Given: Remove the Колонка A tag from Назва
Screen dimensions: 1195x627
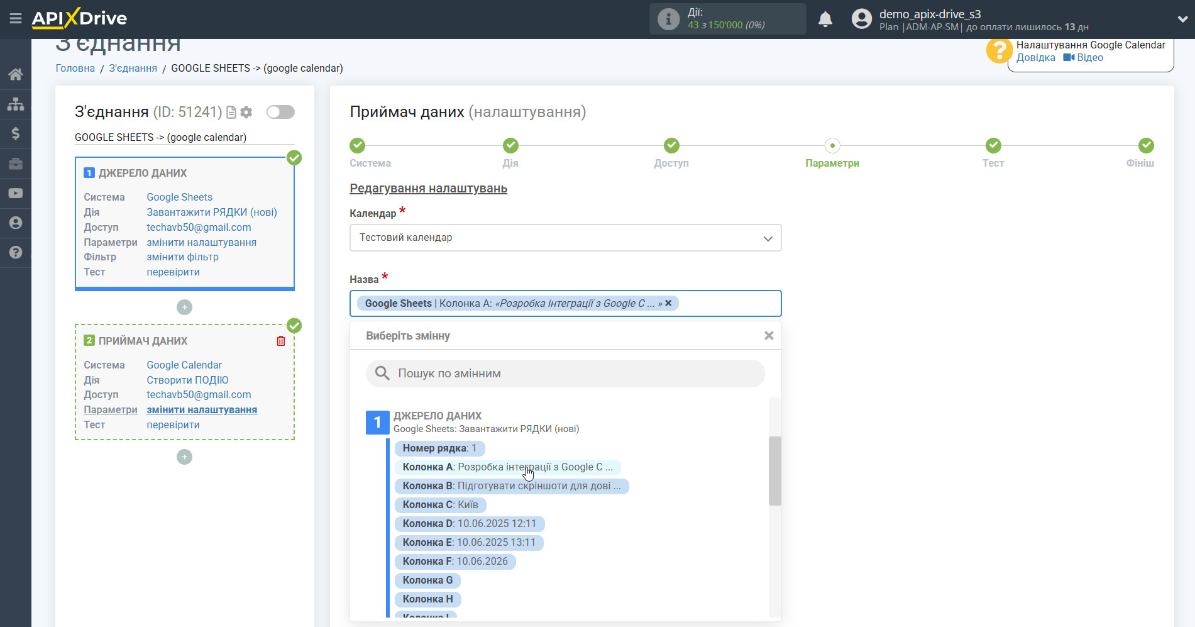Looking at the screenshot, I should click(668, 303).
